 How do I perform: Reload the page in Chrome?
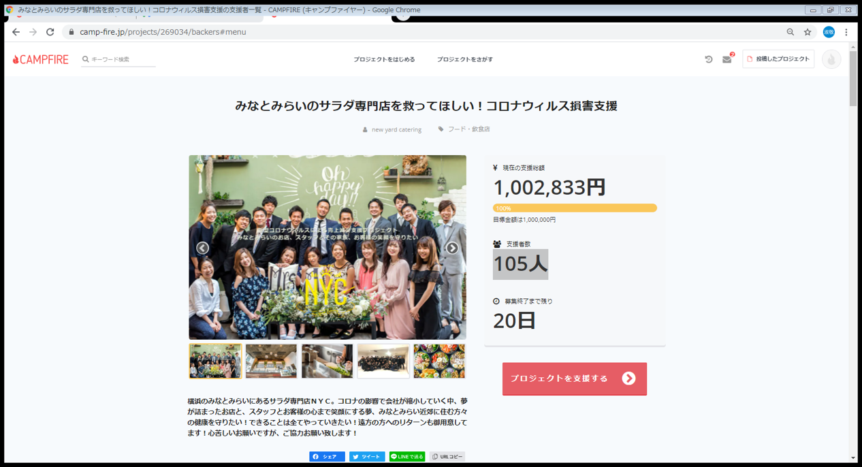coord(50,32)
